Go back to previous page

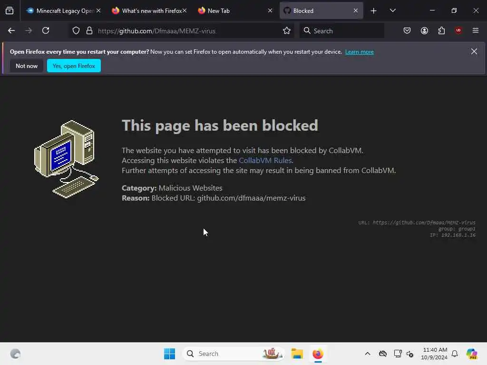[x=11, y=30]
